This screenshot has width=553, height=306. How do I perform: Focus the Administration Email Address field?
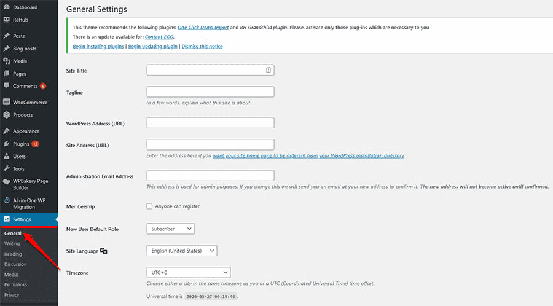[x=210, y=176]
